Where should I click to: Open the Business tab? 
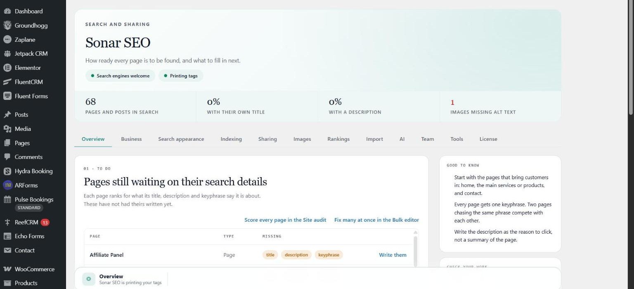coord(131,139)
